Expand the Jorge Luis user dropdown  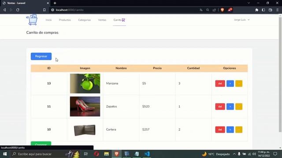tap(242, 20)
